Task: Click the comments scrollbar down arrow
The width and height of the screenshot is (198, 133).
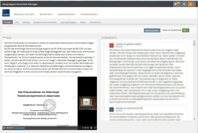Action: pyautogui.click(x=194, y=119)
